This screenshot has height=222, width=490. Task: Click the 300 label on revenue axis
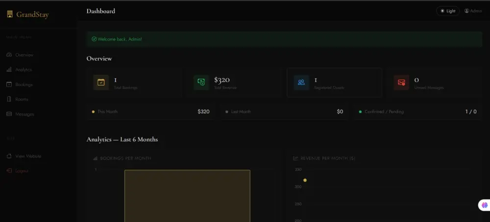pyautogui.click(x=298, y=187)
